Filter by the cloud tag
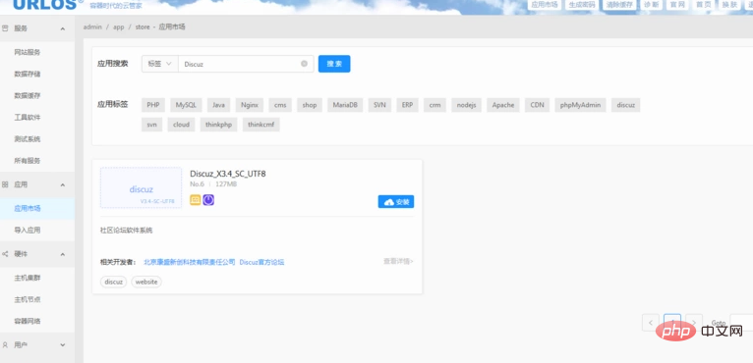 [x=181, y=125]
